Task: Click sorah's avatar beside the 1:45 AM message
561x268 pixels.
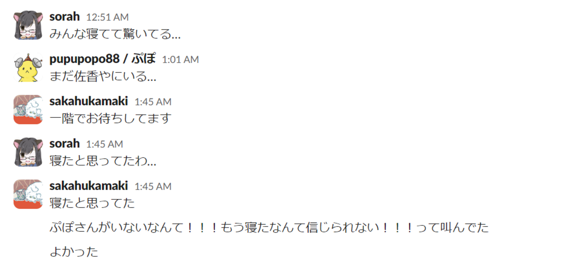Action: [28, 152]
